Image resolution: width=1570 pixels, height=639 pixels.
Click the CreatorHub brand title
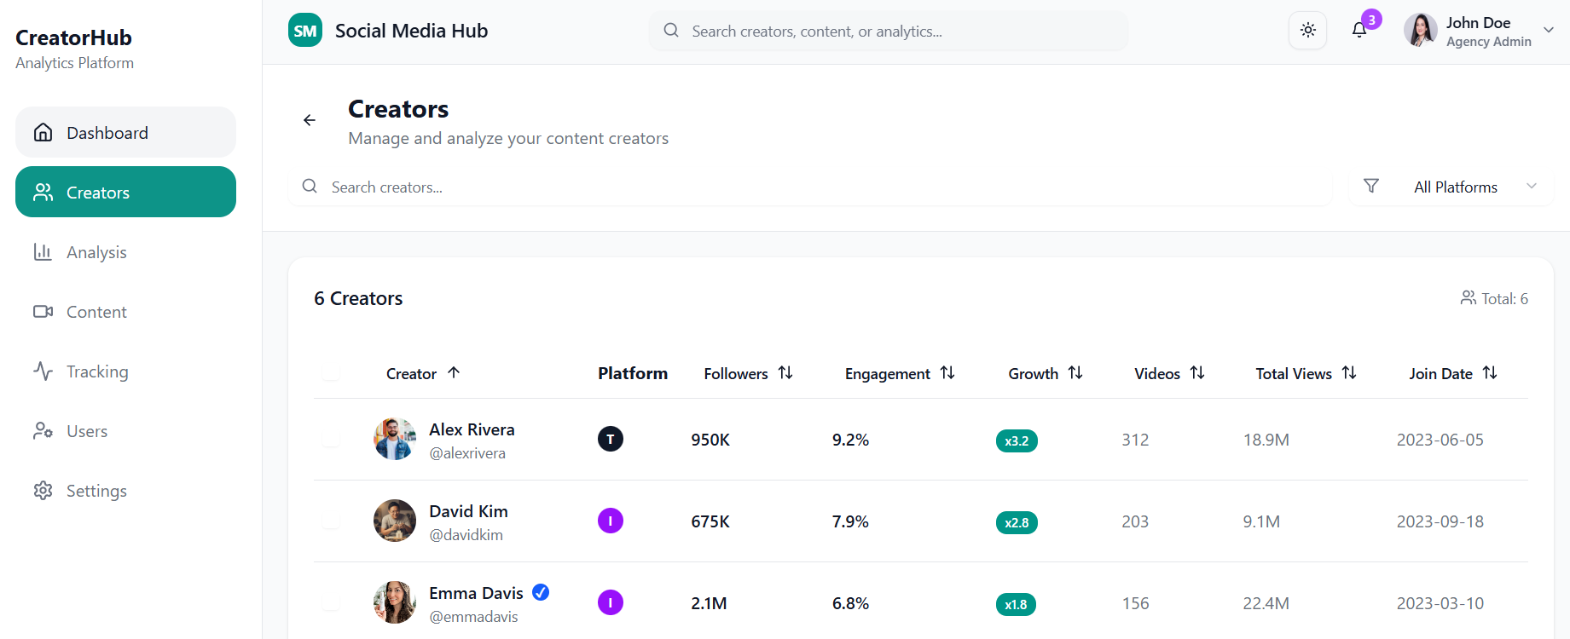click(x=73, y=37)
